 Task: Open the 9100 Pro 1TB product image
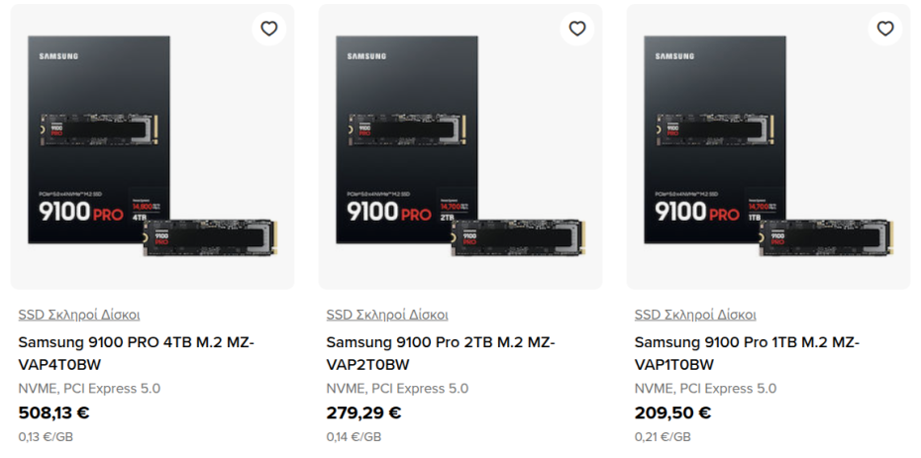click(x=767, y=148)
